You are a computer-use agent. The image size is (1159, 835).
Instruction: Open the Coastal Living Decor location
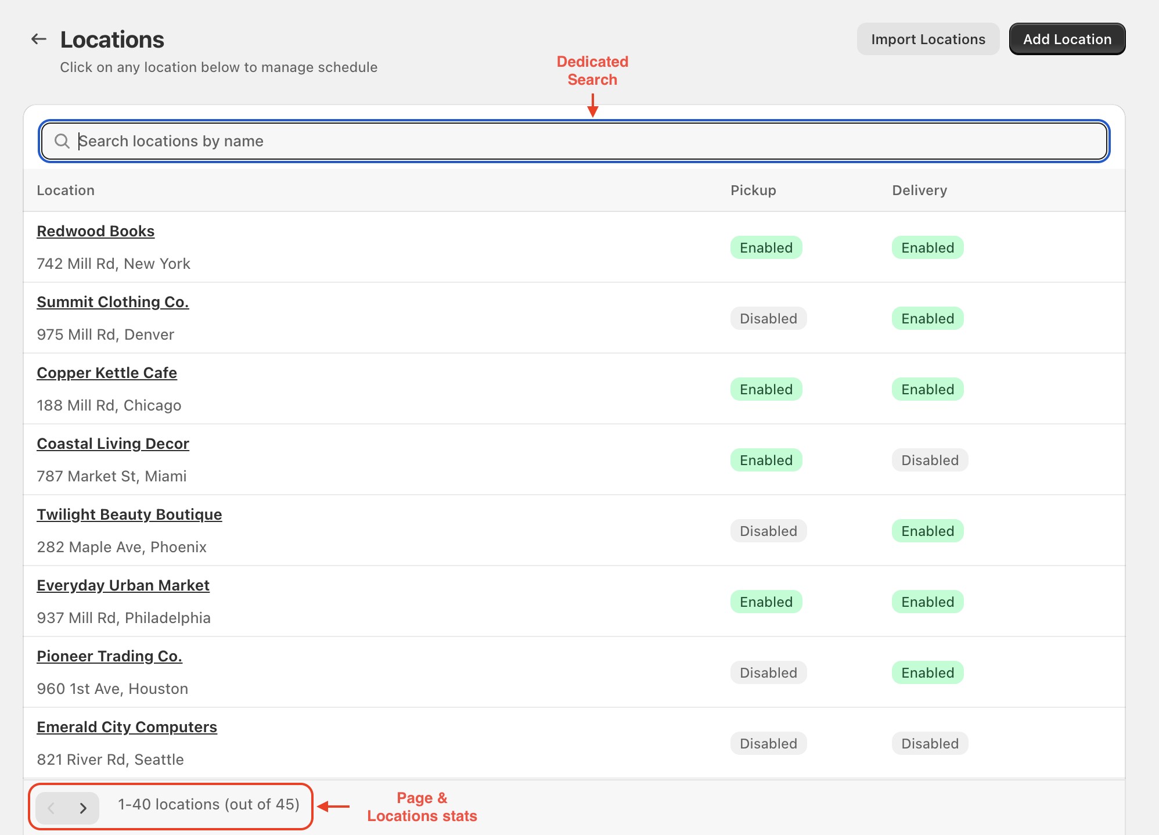113,444
